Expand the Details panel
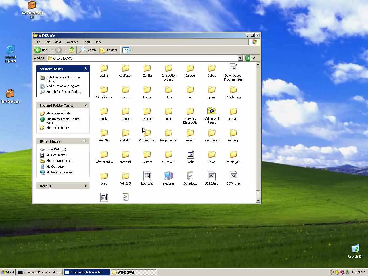 coord(85,186)
